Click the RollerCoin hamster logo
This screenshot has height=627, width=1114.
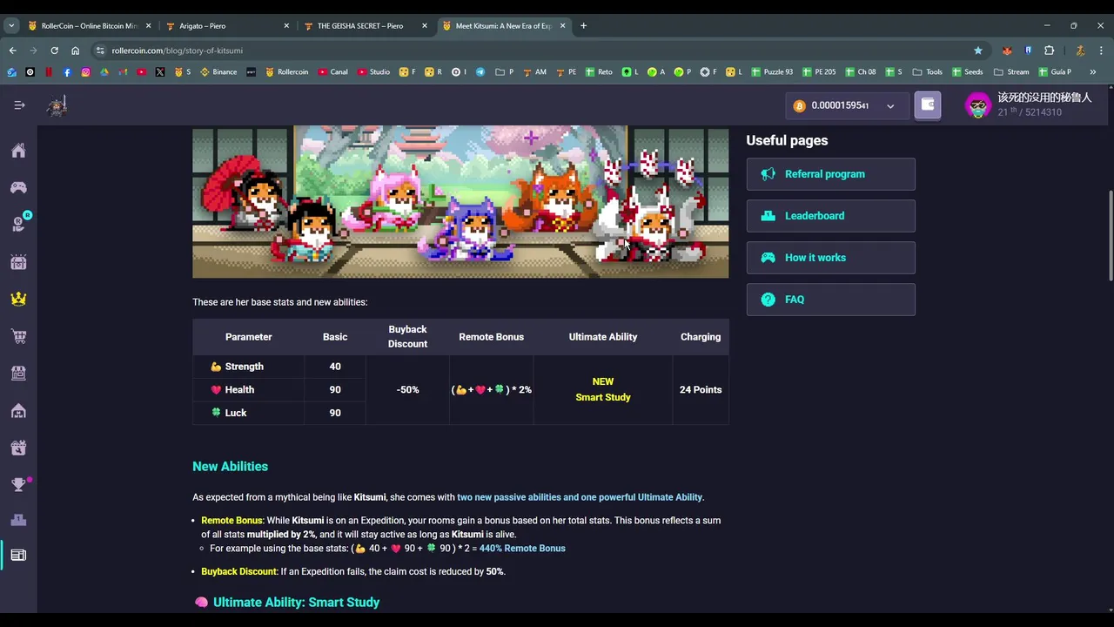click(x=57, y=105)
